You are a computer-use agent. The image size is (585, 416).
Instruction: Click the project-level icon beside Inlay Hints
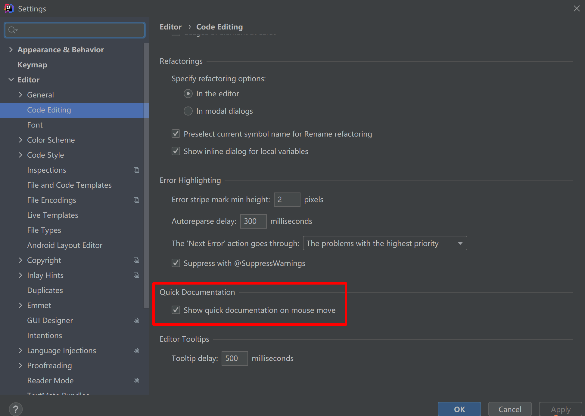[136, 275]
